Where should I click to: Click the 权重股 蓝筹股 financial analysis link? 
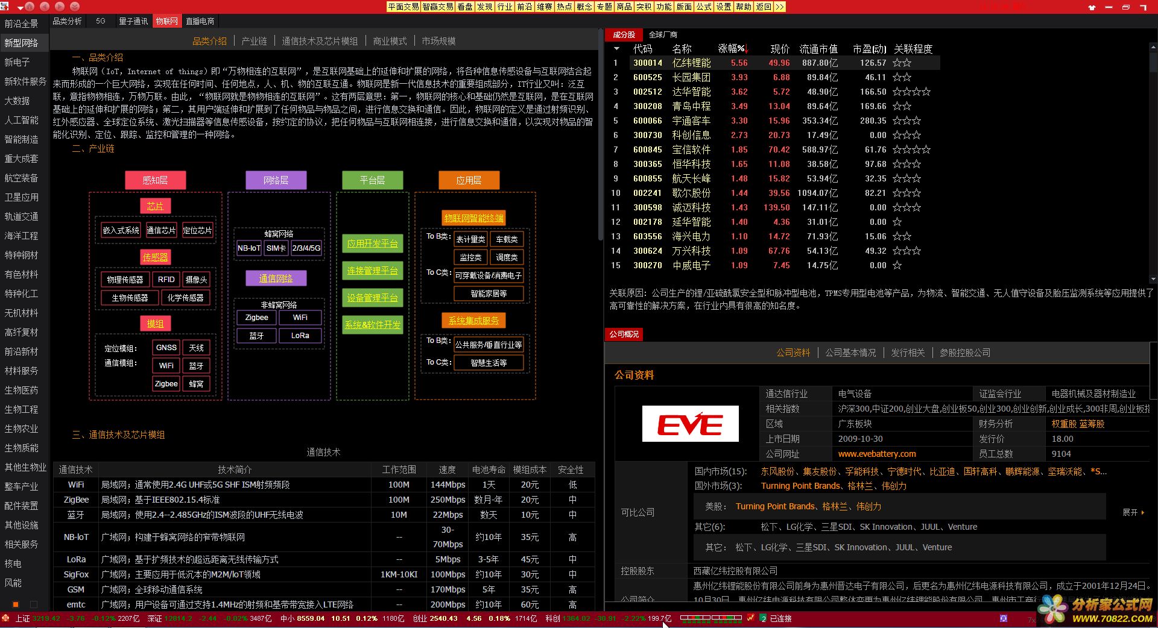(x=1078, y=424)
